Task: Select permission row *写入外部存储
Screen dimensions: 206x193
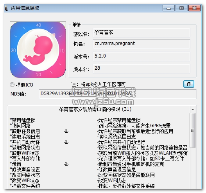Action: [x=25, y=159]
